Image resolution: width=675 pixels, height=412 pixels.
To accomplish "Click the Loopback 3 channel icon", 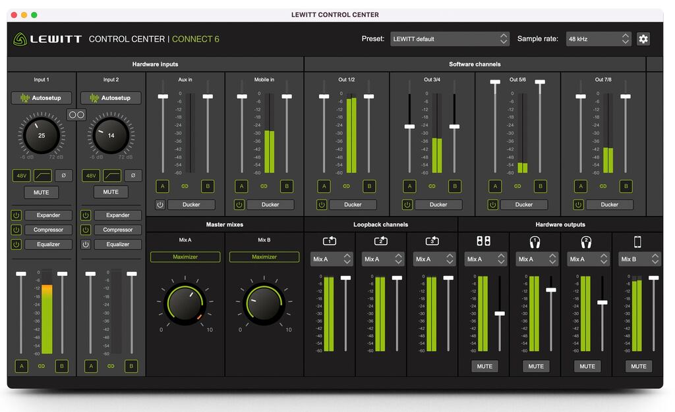I will click(432, 241).
